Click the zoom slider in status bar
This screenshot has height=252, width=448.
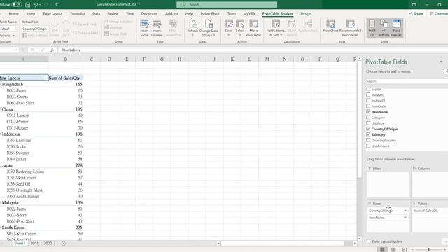pos(428,249)
